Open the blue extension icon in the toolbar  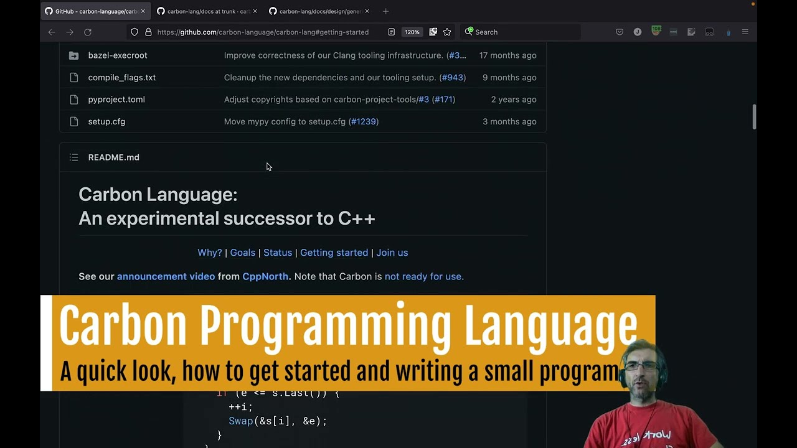tap(728, 32)
